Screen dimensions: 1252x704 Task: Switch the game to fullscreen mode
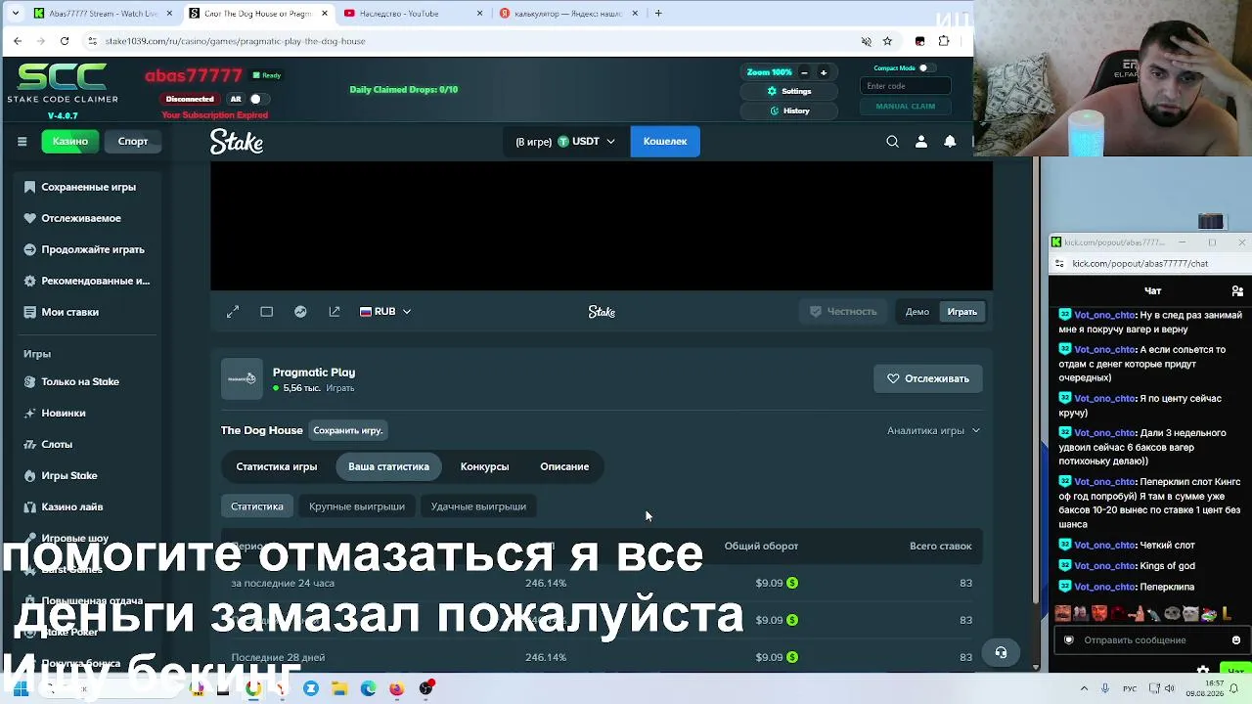(x=233, y=312)
